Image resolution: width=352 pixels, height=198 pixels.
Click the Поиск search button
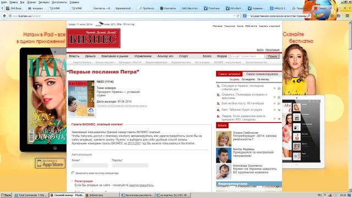coord(273,56)
